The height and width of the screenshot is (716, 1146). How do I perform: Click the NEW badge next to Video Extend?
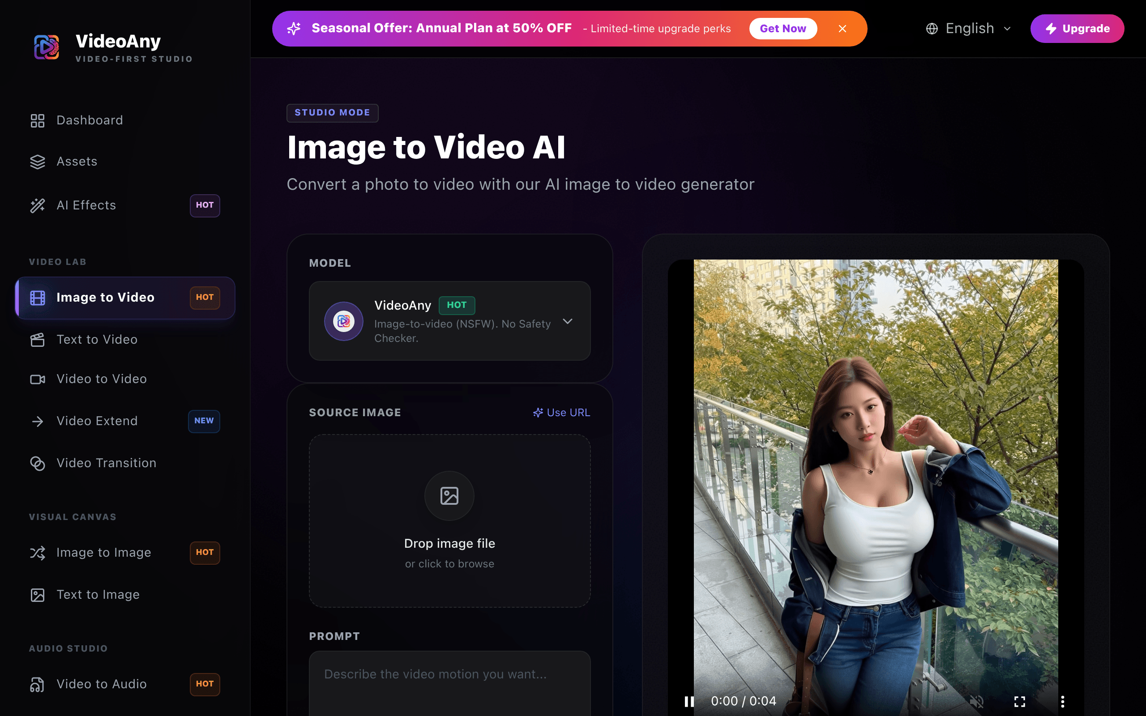tap(204, 422)
